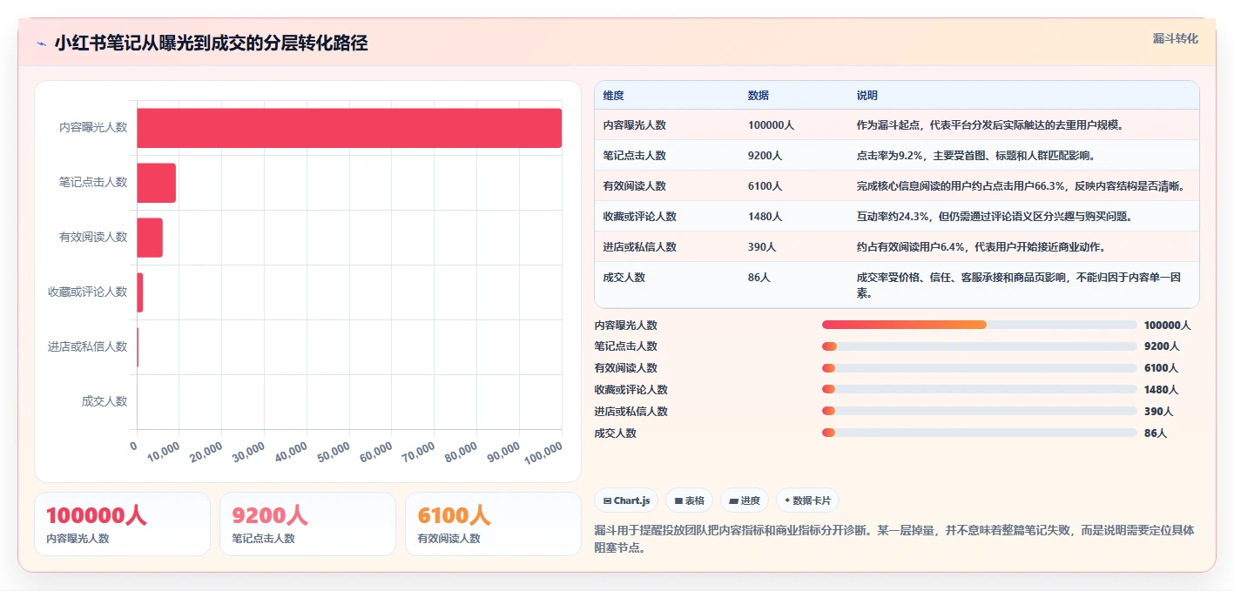Click the 390人 value beside progress bar
1234x591 pixels.
click(1158, 412)
